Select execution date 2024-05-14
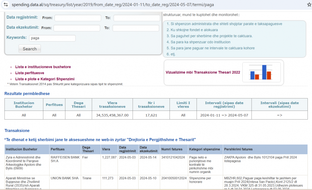This screenshot has width=312, height=190. [148, 157]
